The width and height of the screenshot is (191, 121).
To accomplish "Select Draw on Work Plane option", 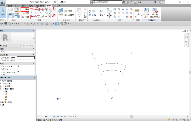I will tap(54, 16).
